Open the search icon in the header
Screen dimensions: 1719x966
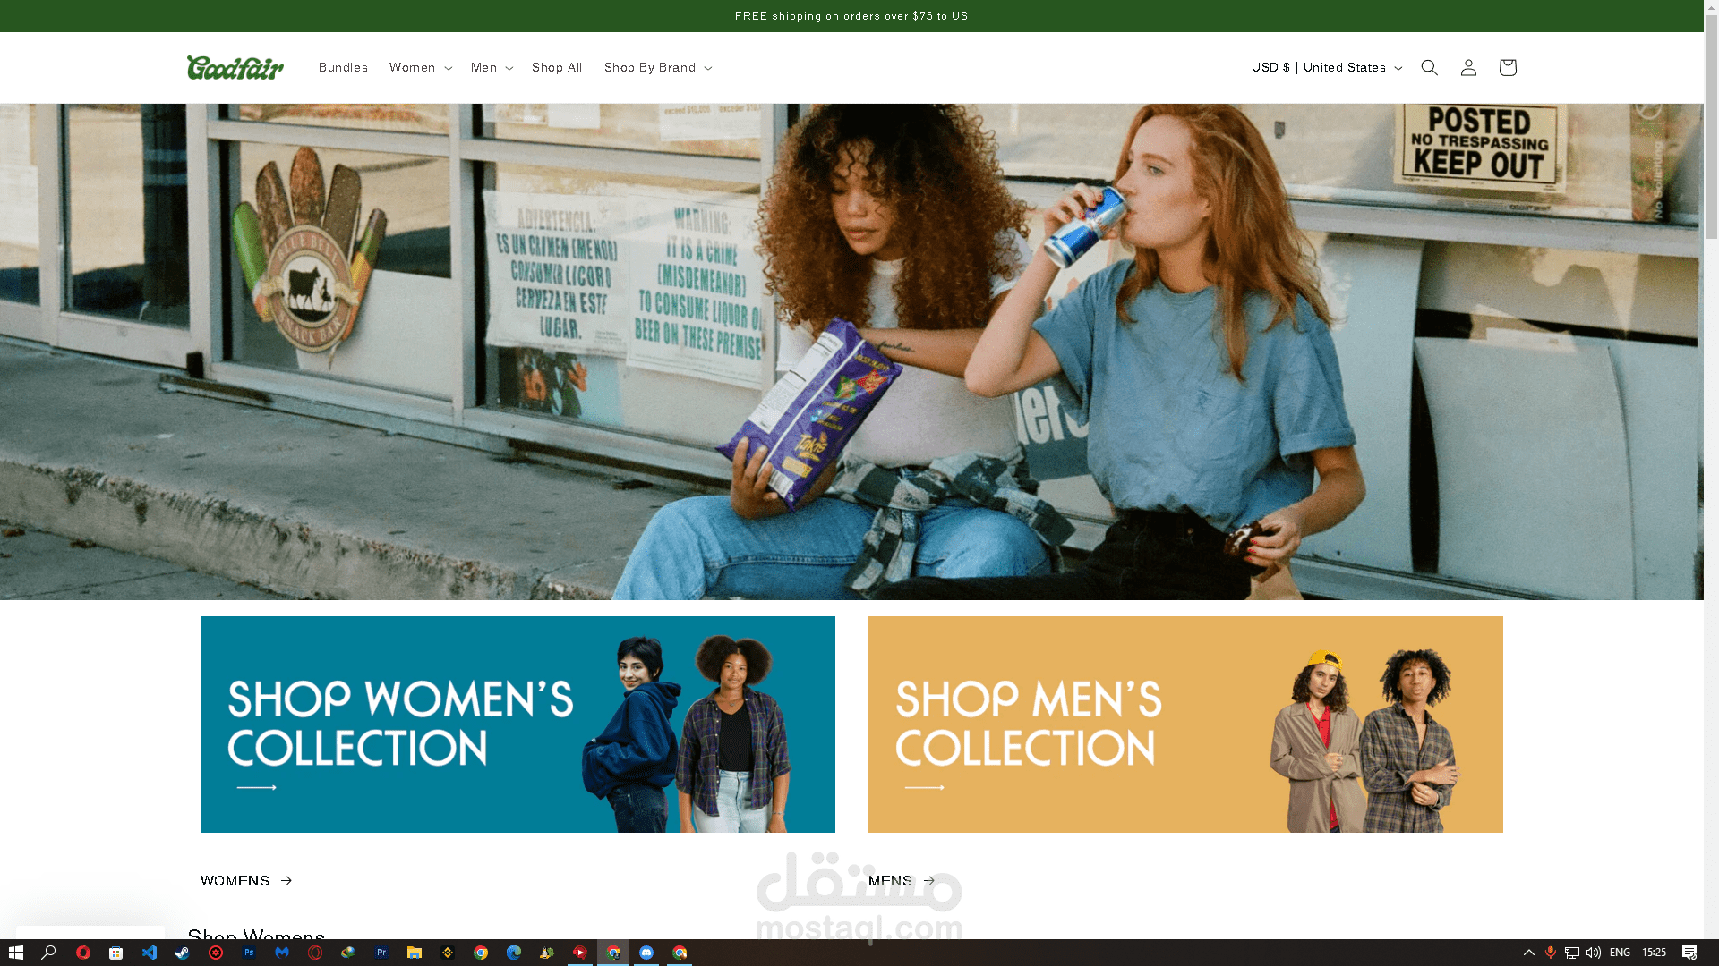tap(1429, 67)
